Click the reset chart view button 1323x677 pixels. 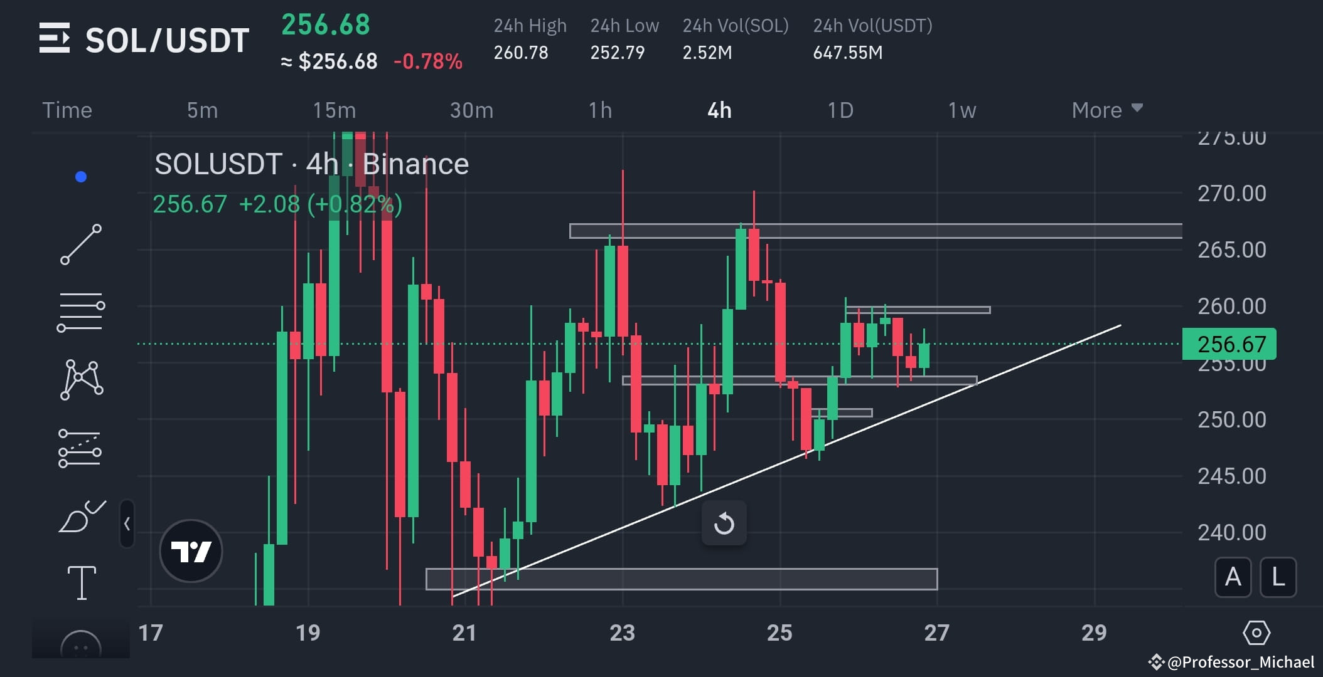click(x=724, y=522)
